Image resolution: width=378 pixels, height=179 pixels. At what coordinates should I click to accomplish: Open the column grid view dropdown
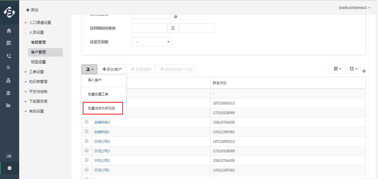pyautogui.click(x=337, y=69)
